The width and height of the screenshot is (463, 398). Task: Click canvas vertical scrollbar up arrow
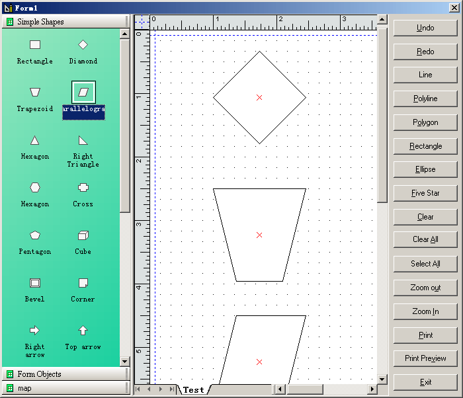(x=382, y=19)
